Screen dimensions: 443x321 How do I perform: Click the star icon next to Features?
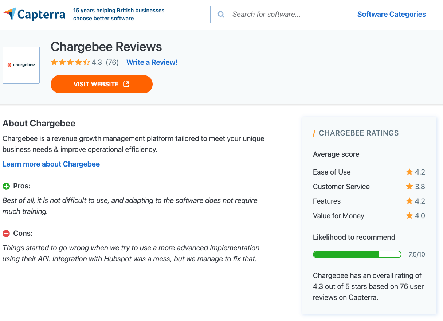click(x=409, y=201)
